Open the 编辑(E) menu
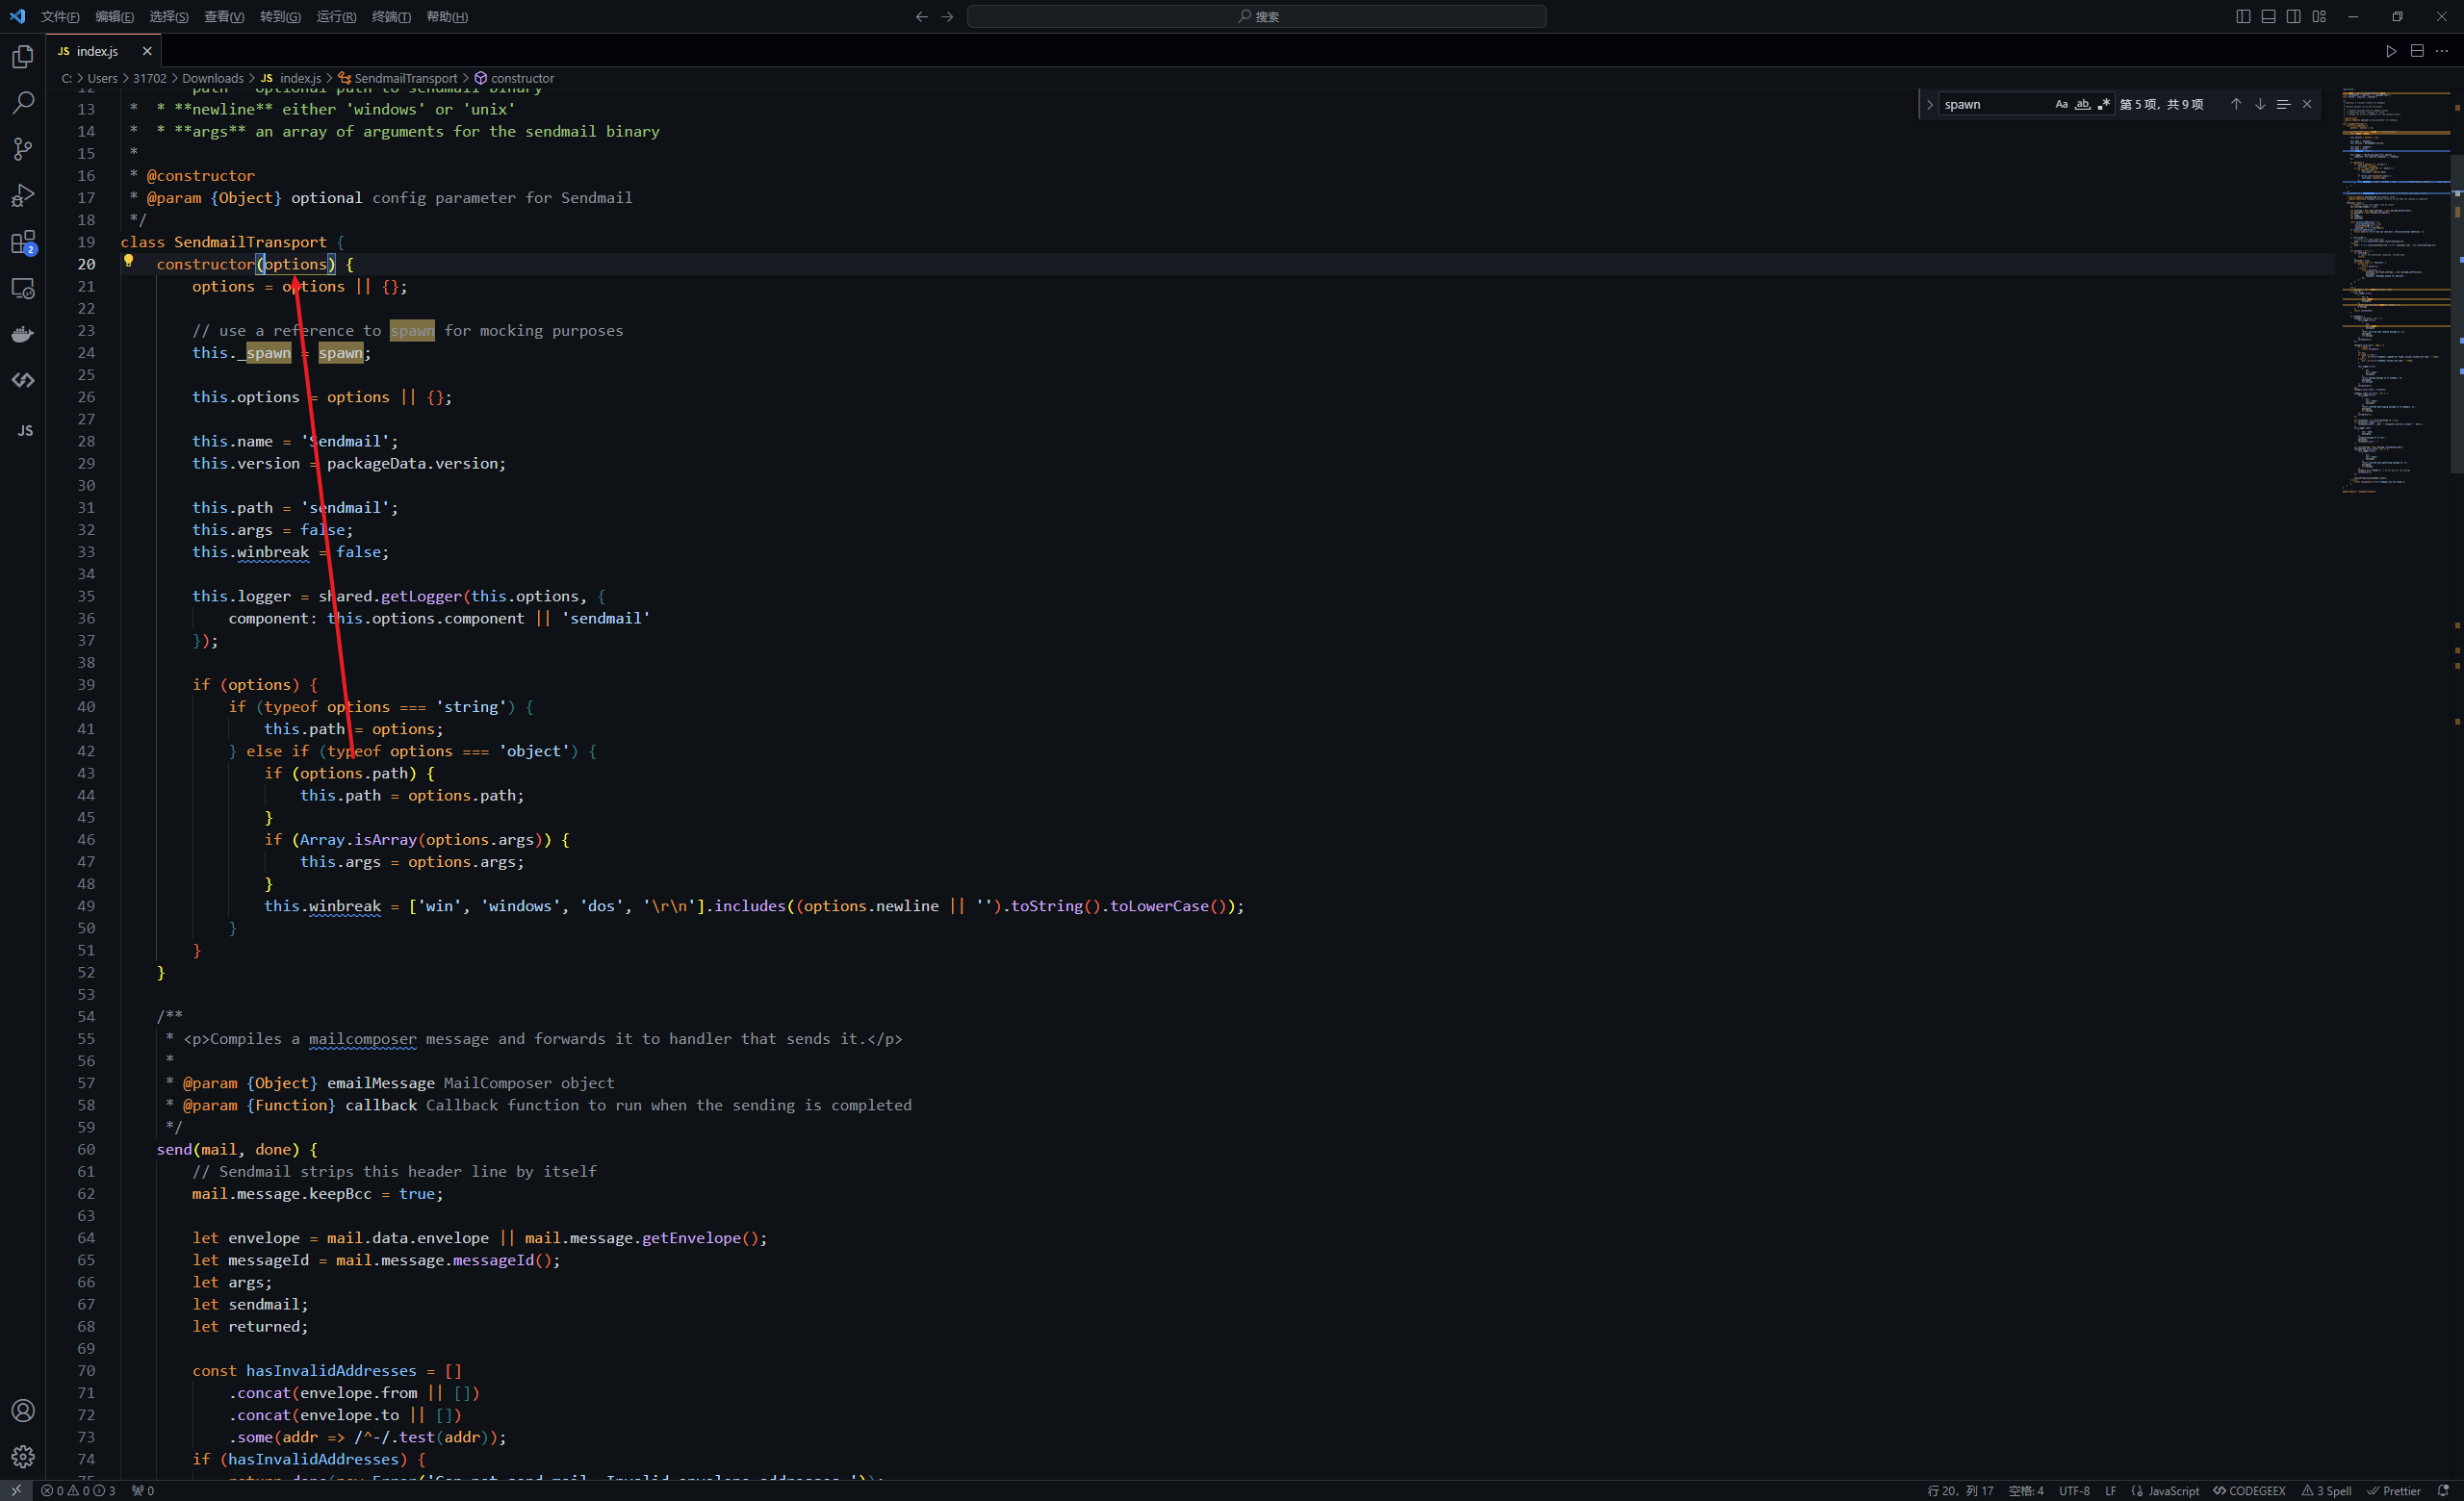 pyautogui.click(x=114, y=16)
